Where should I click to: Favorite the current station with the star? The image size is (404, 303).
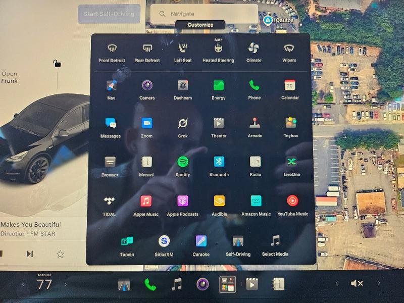pyautogui.click(x=60, y=254)
